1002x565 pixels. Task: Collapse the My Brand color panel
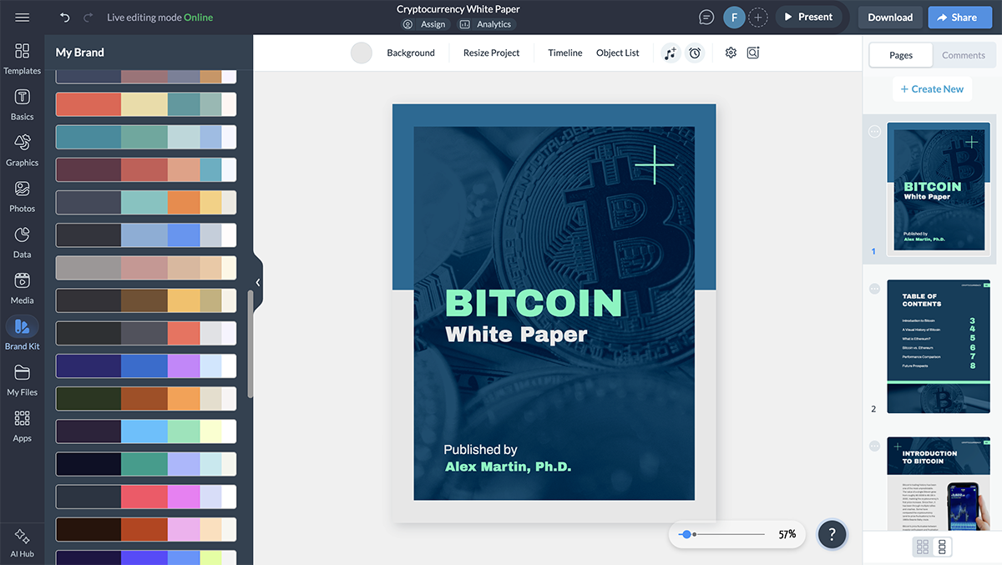coord(257,282)
